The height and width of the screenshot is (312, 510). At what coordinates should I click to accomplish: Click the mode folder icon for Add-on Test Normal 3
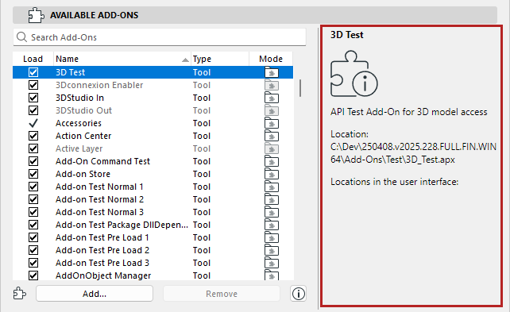pyautogui.click(x=272, y=212)
